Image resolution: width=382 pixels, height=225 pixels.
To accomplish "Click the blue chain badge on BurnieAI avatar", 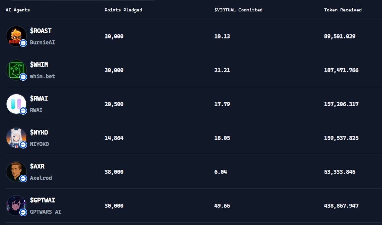I will (x=23, y=43).
